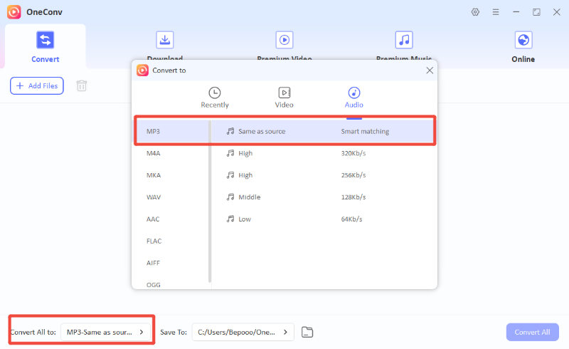Open the Convert All to dropdown
The height and width of the screenshot is (349, 569).
click(105, 332)
